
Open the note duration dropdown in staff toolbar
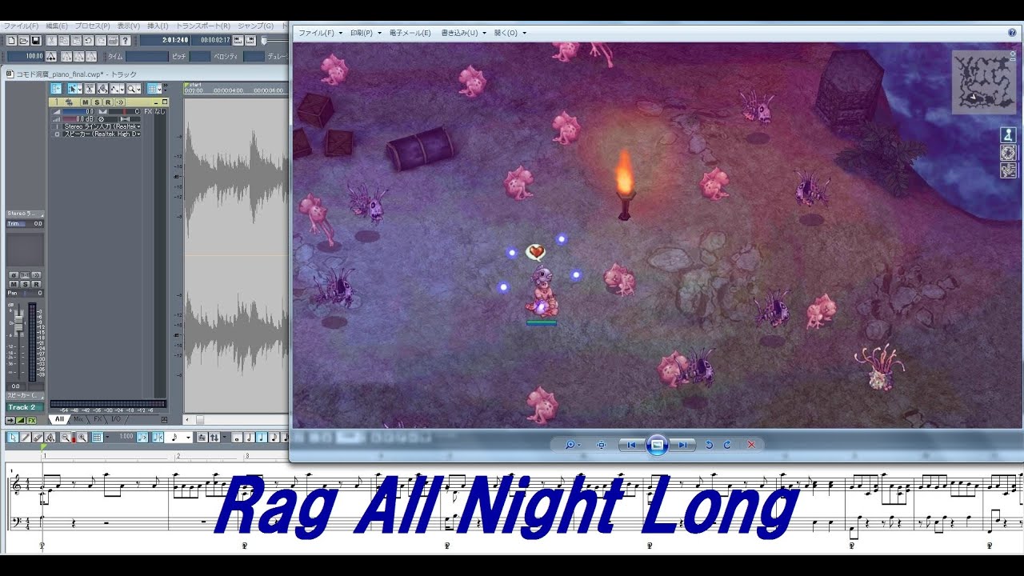point(188,438)
